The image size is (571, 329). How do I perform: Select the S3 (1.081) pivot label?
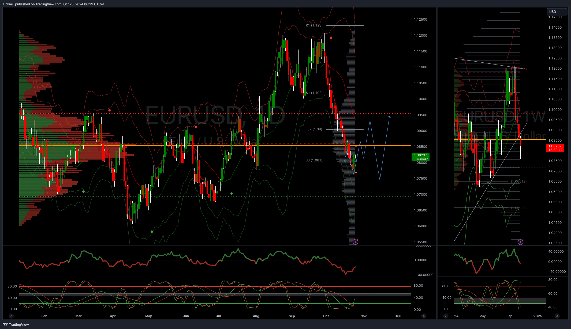[x=314, y=160]
